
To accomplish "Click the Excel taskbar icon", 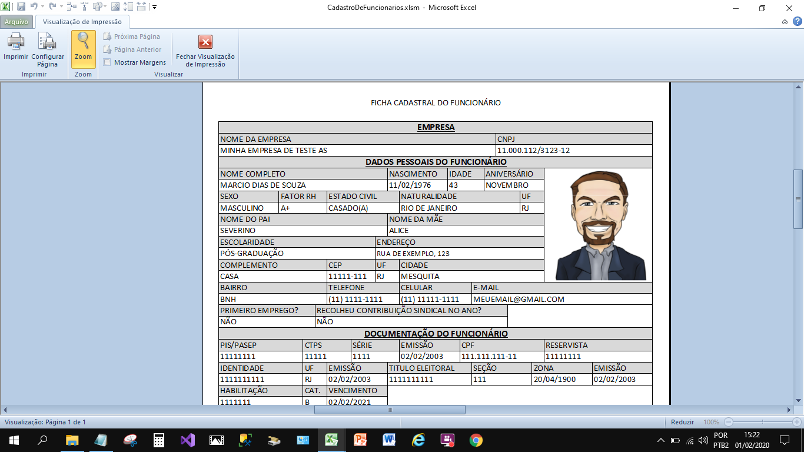I will [x=331, y=440].
